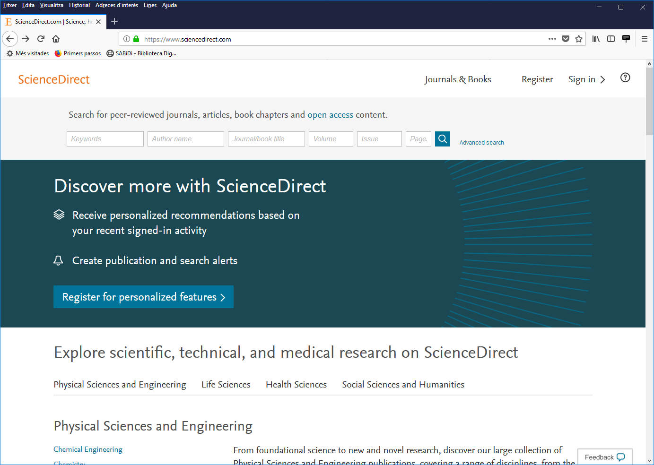Focus the Keywords search field
This screenshot has width=654, height=465.
point(105,139)
